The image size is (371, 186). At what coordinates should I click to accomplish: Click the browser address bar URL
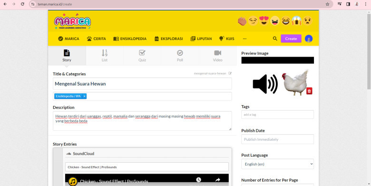click(55, 4)
